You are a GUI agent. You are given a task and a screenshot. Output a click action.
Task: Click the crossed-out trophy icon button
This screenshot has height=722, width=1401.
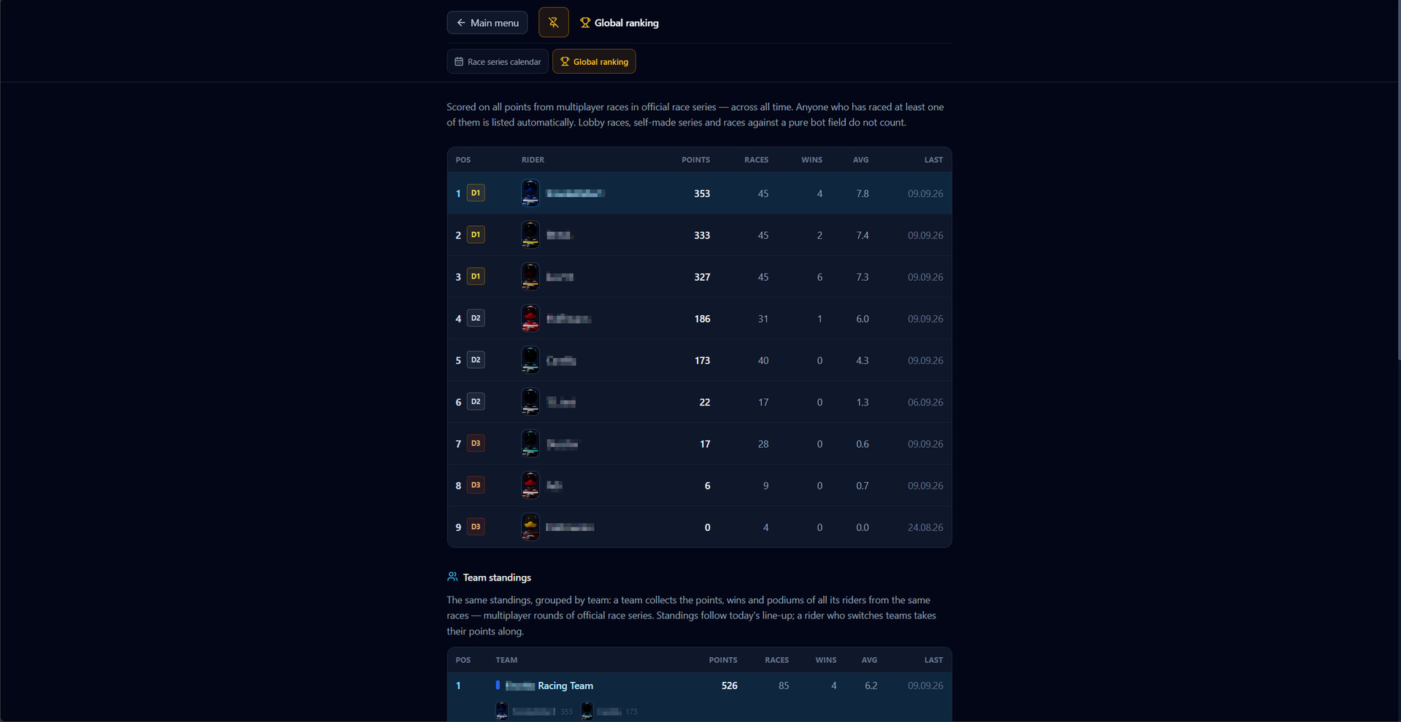[553, 23]
